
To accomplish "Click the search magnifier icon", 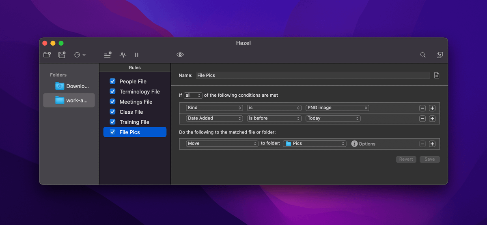I will click(x=423, y=55).
